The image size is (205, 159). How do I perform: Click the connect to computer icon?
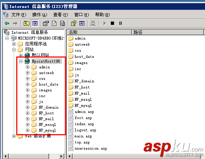(x=93, y=23)
